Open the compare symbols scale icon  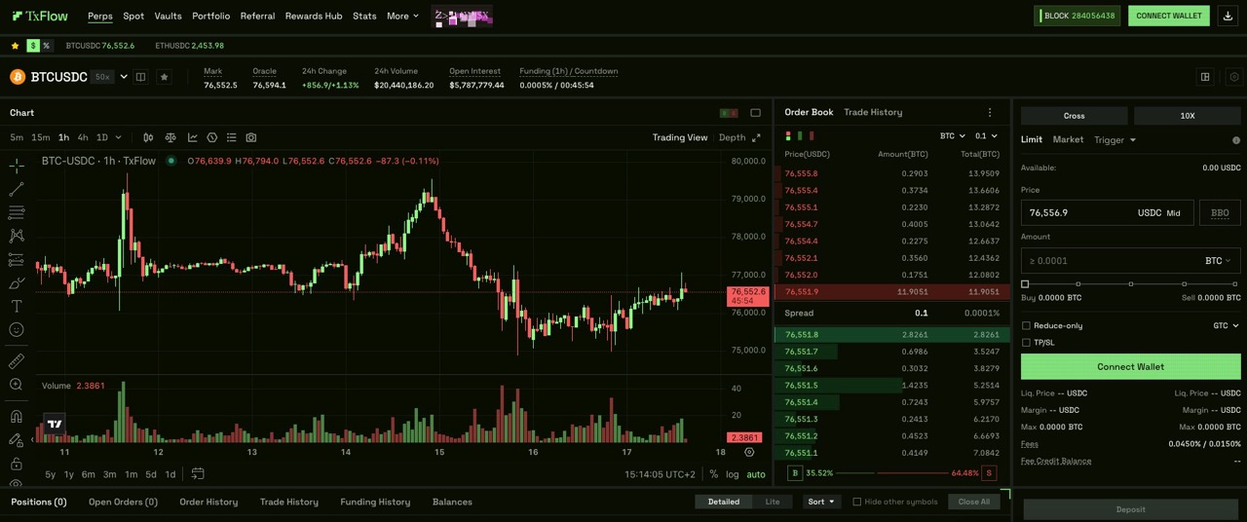click(170, 137)
